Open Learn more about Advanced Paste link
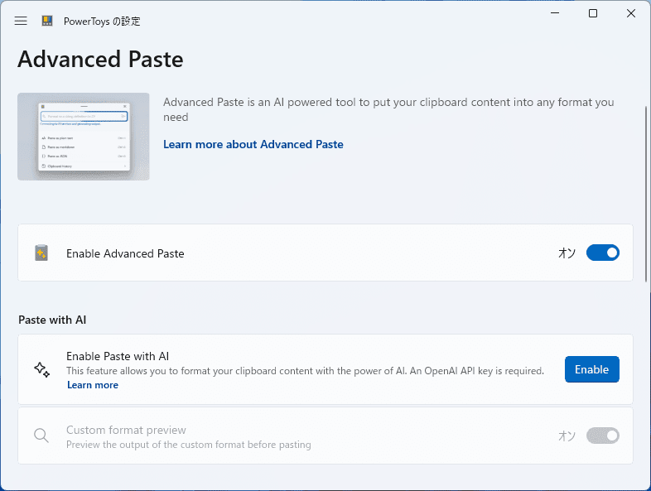This screenshot has height=491, width=651. click(x=253, y=144)
